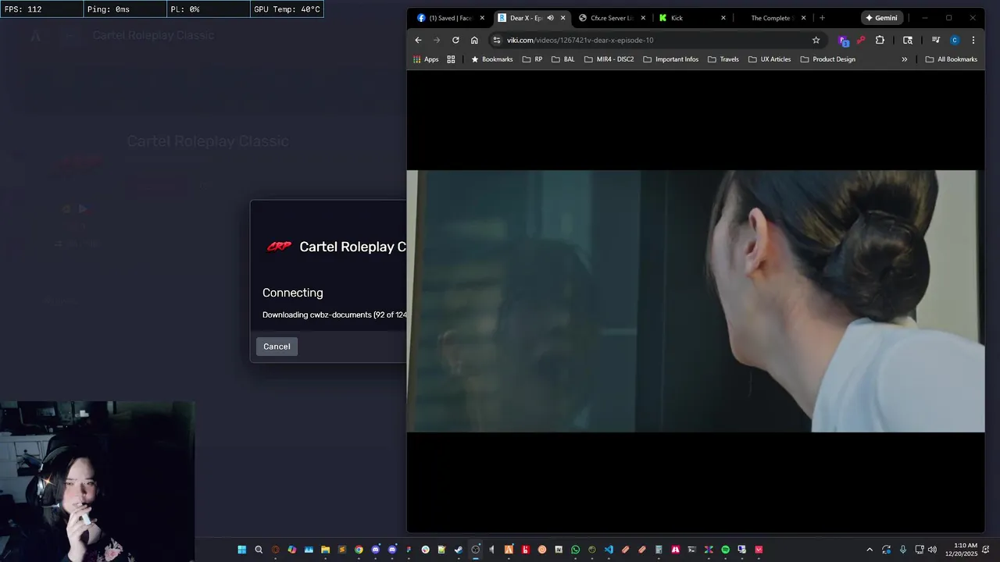Open Terminal from the taskbar
Viewport: 1000px width, 562px height.
click(x=691, y=550)
